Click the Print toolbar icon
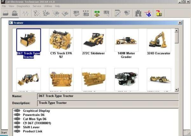Screen dimensions: 191x136 coord(15,13)
